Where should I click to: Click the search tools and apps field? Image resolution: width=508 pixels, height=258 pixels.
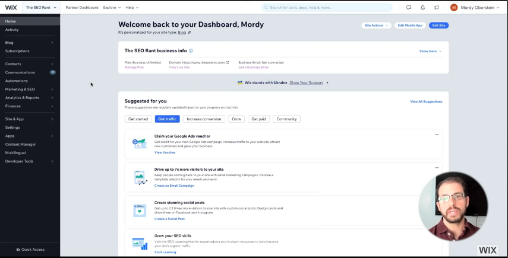pos(327,8)
